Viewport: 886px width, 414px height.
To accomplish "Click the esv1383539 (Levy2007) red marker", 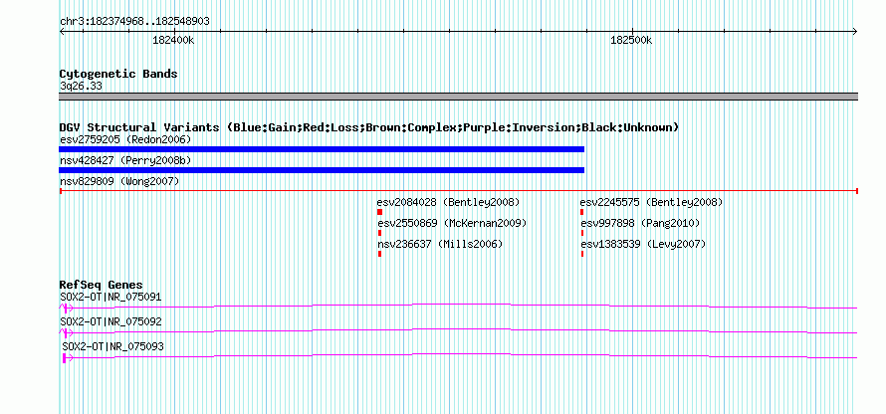I will 582,254.
